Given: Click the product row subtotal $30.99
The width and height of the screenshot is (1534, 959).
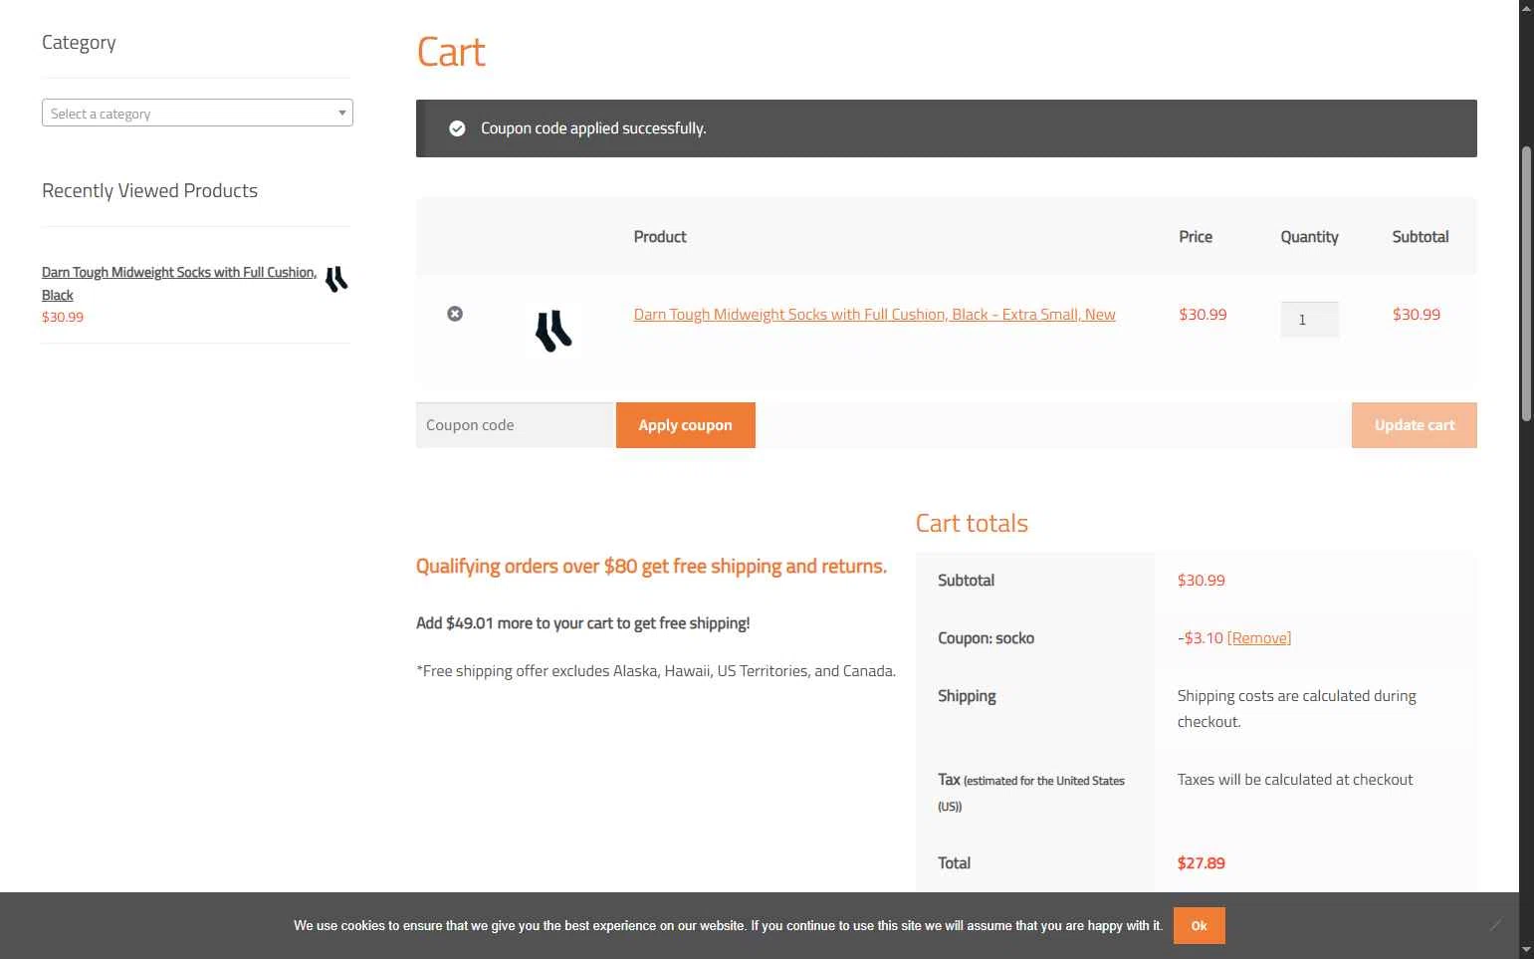Looking at the screenshot, I should coord(1417,315).
